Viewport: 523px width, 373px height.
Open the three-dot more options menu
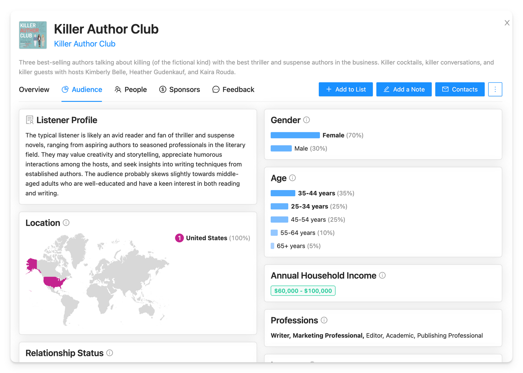495,89
